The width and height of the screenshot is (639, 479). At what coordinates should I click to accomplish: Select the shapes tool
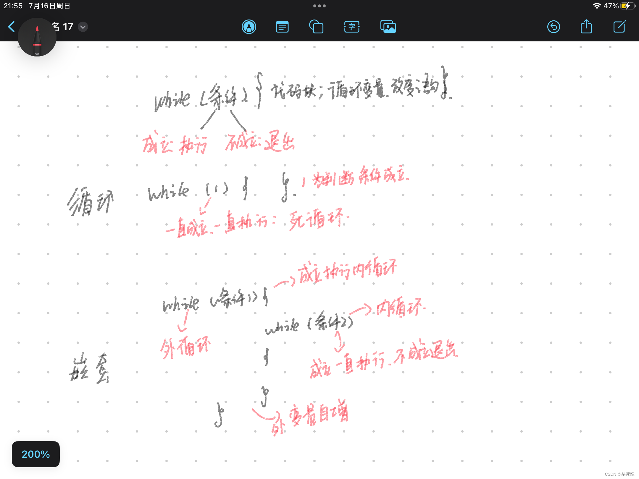point(317,27)
